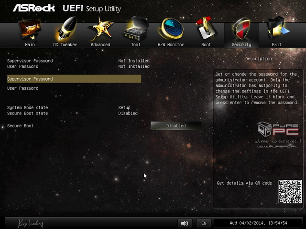Select the Exit menu label
The image size is (306, 229).
[x=276, y=45]
